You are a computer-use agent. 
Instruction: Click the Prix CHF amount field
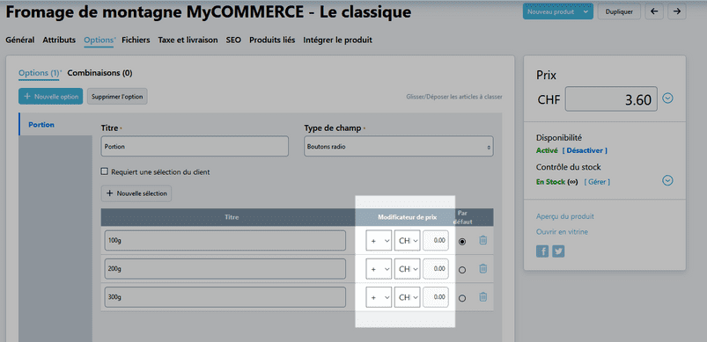coord(611,98)
